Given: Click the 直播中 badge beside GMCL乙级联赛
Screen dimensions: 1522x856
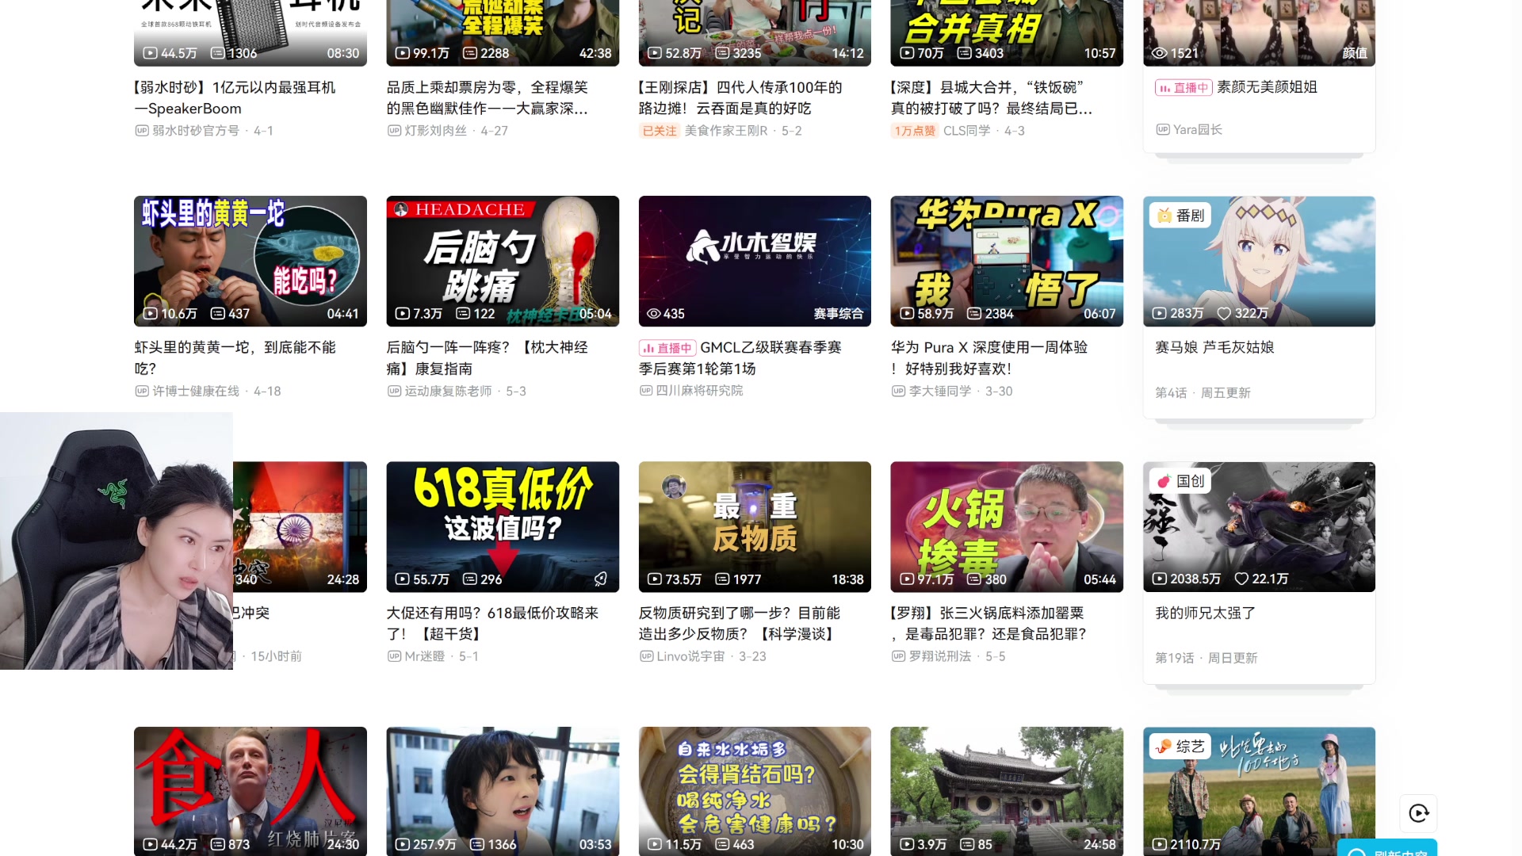Looking at the screenshot, I should pyautogui.click(x=667, y=348).
